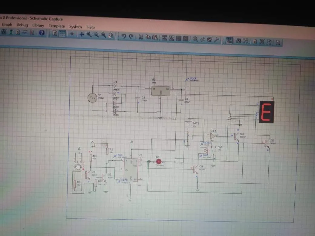315x236 pixels.
Task: Click the Help menu label
Action: coord(90,27)
